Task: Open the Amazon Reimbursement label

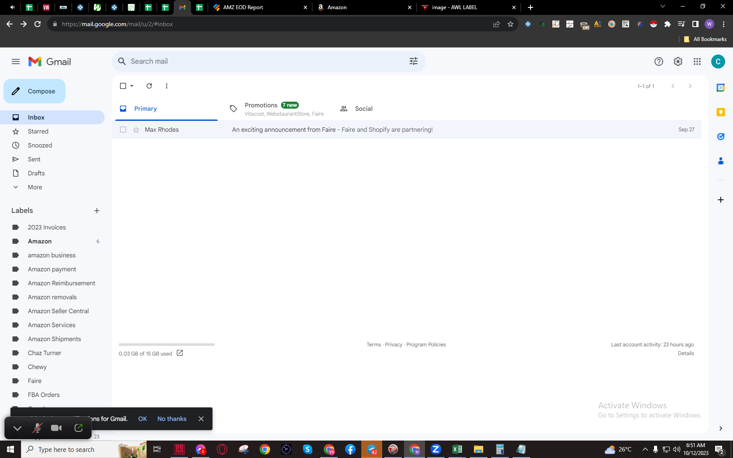Action: [52, 283]
